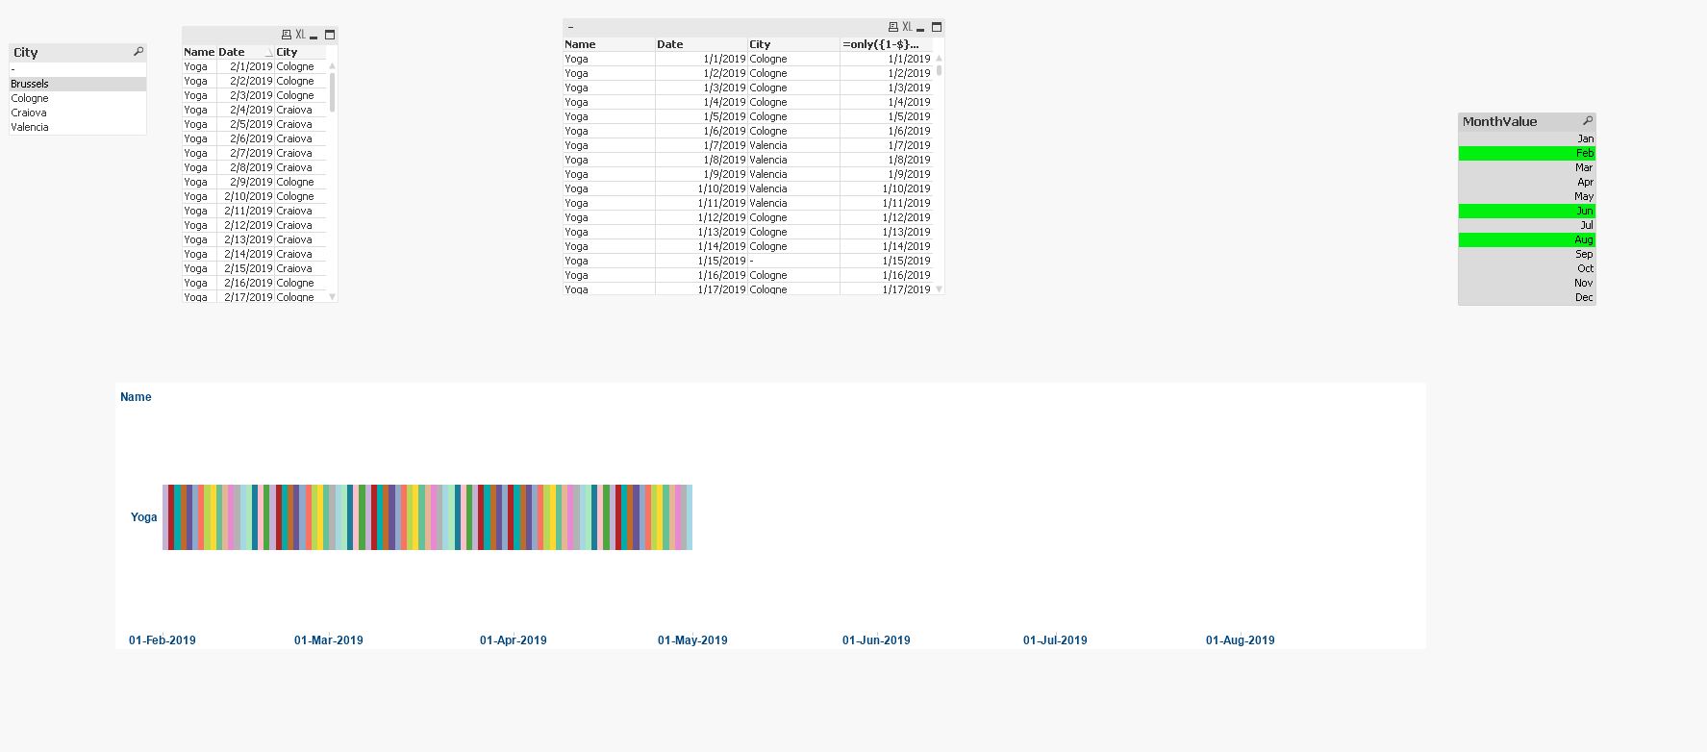1707x752 pixels.
Task: Select the dash value in City list
Action: point(78,69)
